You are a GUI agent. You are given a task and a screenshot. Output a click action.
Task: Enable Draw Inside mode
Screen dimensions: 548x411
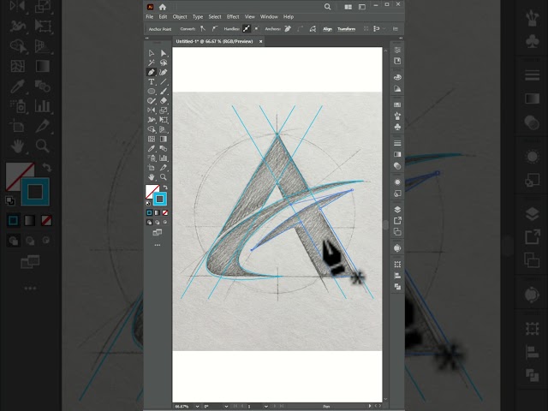165,223
